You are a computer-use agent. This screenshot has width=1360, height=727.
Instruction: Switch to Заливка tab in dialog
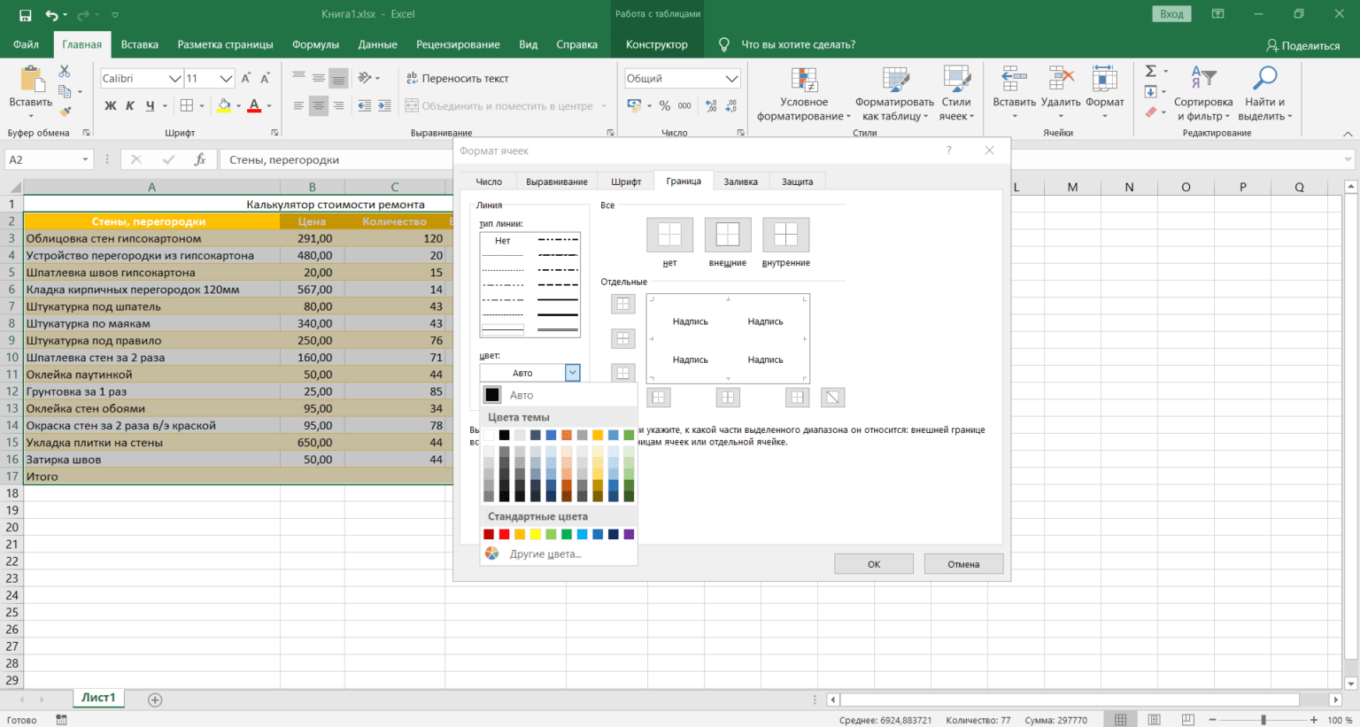[741, 182]
